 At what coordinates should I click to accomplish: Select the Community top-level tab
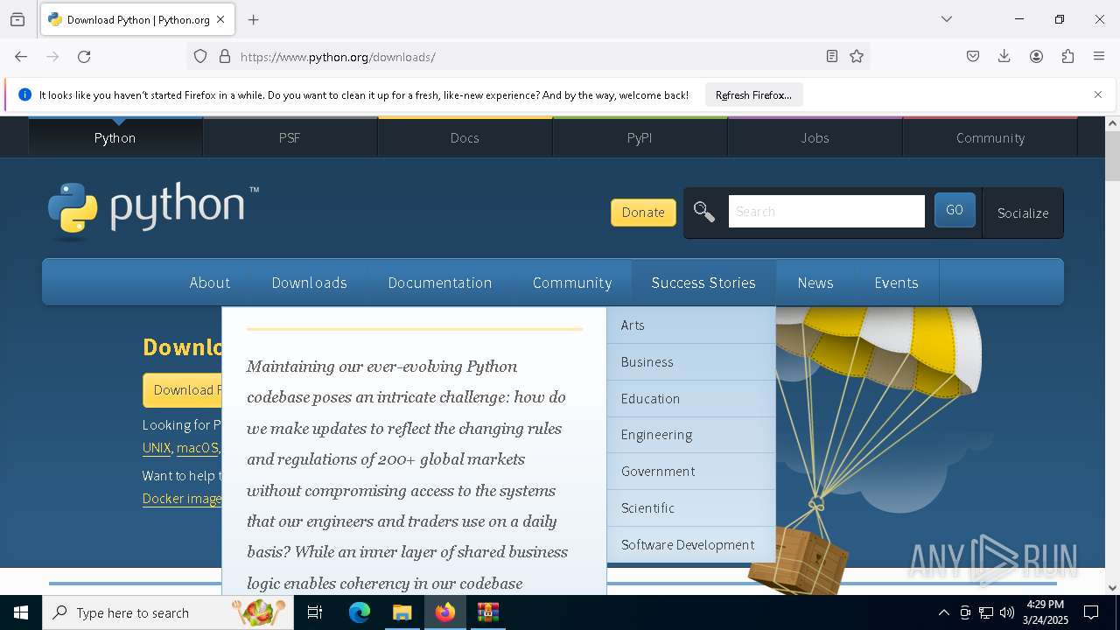point(990,137)
